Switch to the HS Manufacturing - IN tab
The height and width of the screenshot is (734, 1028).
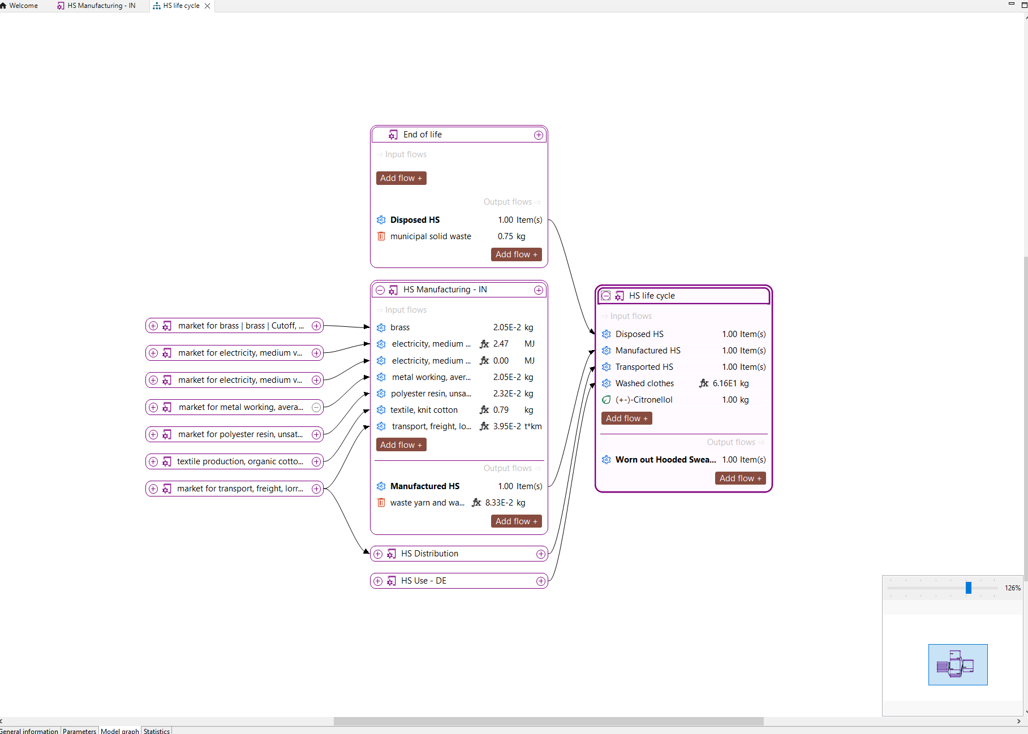(x=96, y=6)
